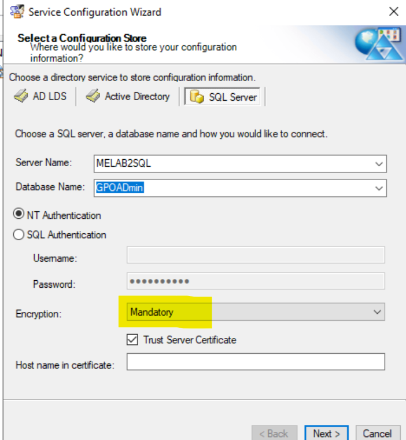The width and height of the screenshot is (406, 440).
Task: Uncheck Trust Server Certificate checkbox
Action: pyautogui.click(x=132, y=340)
